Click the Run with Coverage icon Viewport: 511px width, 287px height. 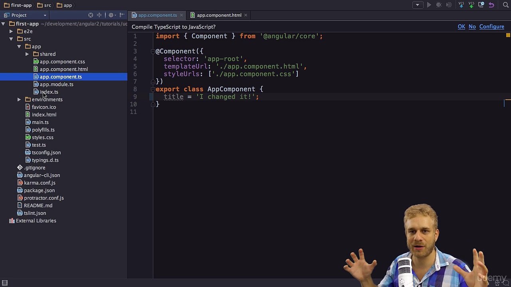point(449,5)
